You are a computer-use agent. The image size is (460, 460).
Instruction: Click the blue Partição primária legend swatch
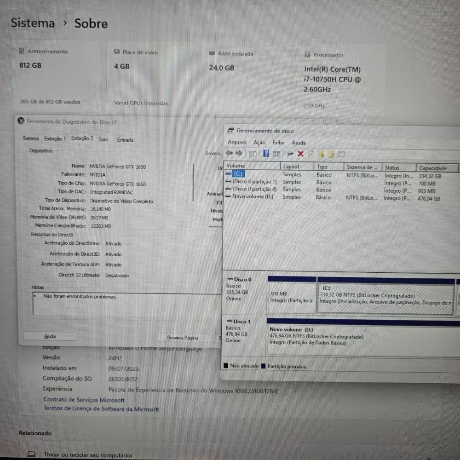pyautogui.click(x=263, y=366)
